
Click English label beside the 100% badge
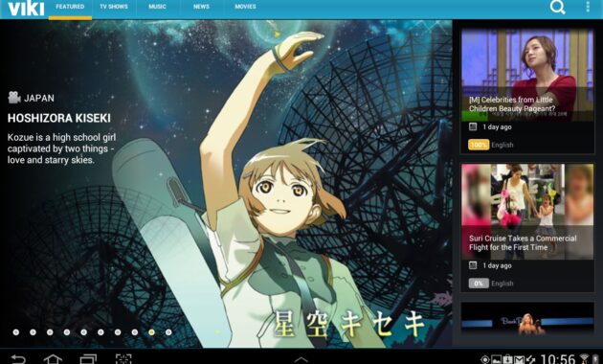tap(502, 145)
